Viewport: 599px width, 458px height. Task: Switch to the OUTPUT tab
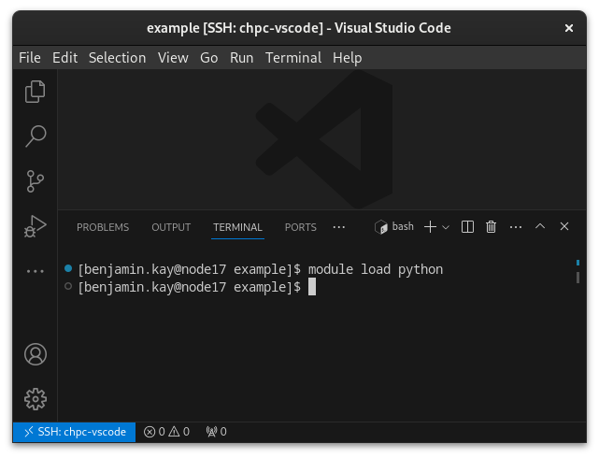(171, 227)
